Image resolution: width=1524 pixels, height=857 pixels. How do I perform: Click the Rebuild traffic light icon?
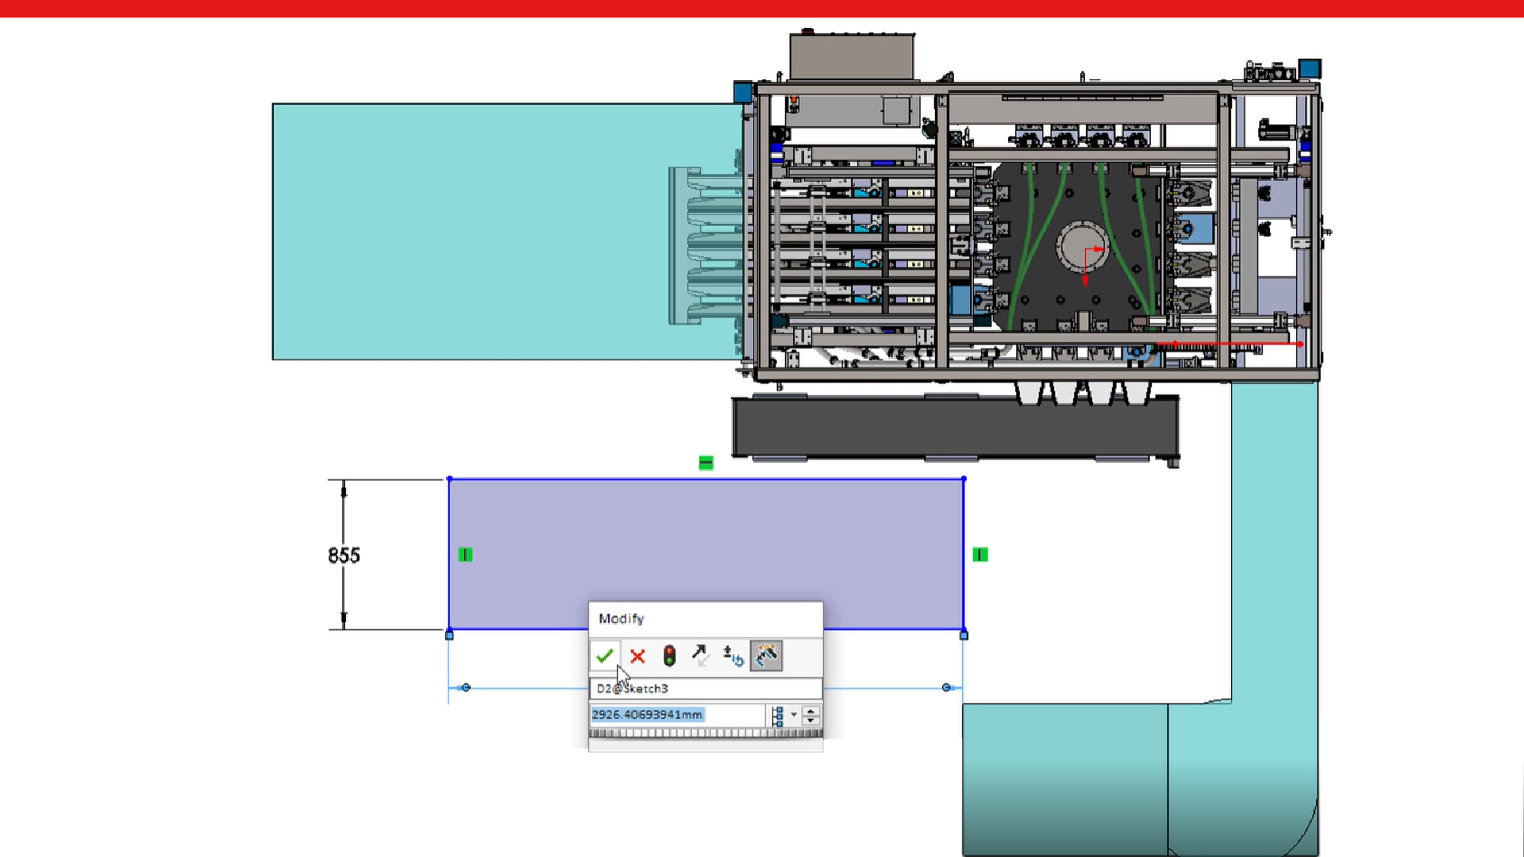669,656
